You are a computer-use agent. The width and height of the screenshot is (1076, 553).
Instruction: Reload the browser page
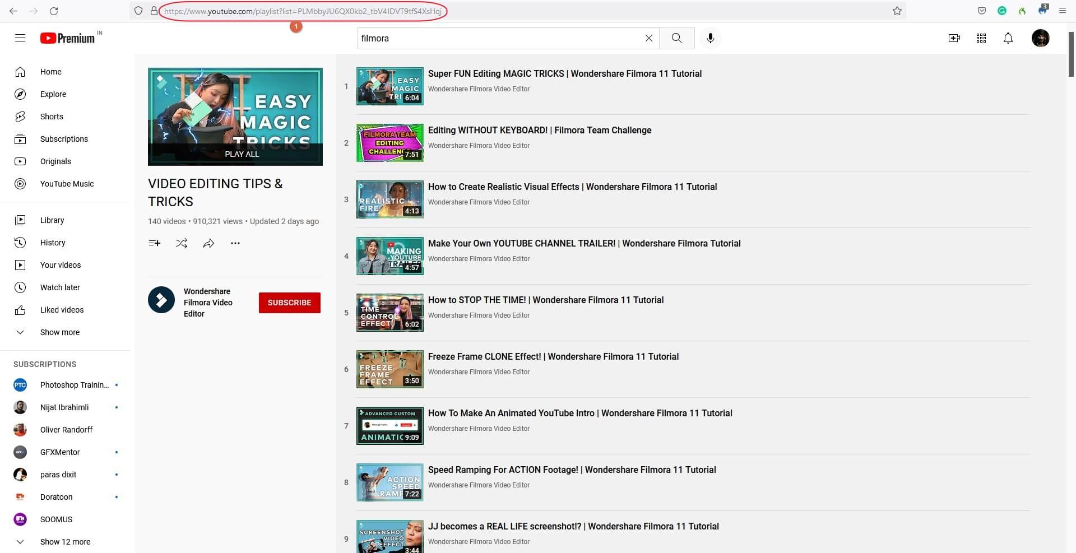[54, 11]
